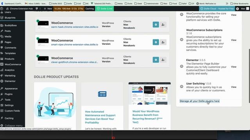Viewport: 250px width, 140px height.
Task: Click Caching in the admin bar
Action: [x=89, y=9]
